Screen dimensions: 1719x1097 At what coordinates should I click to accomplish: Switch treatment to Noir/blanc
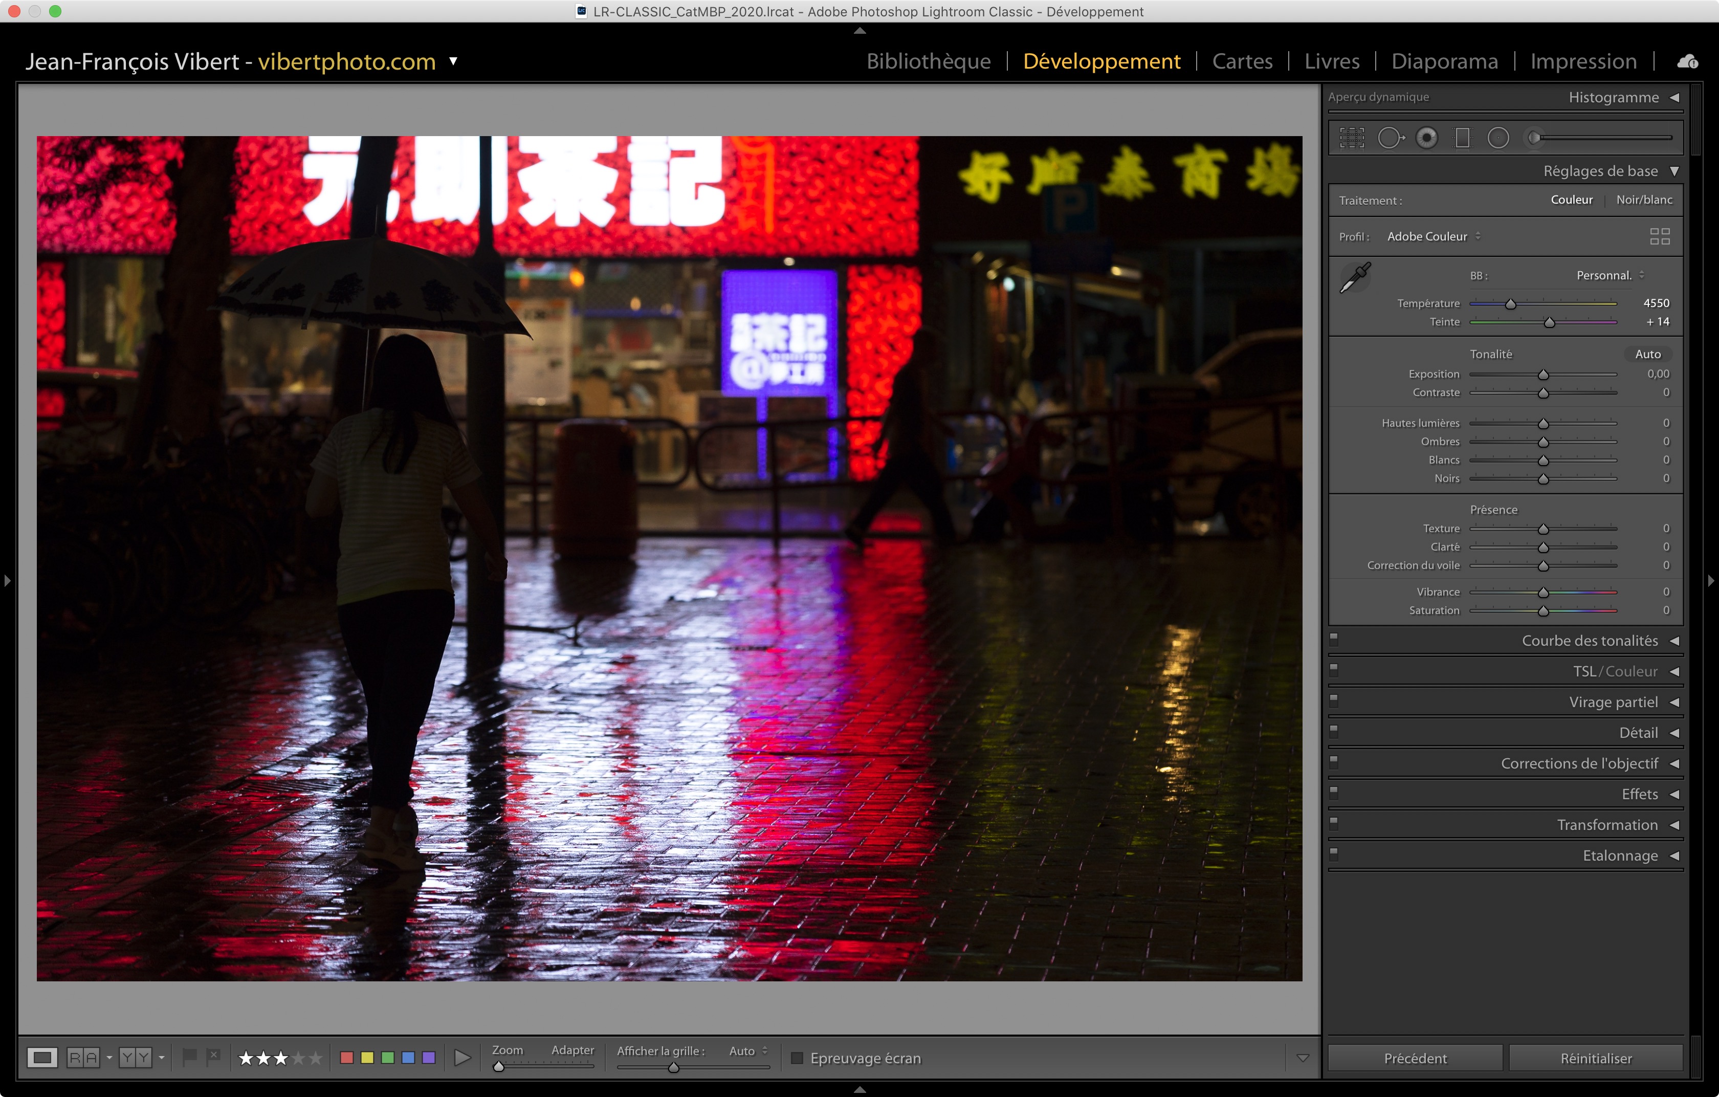[1643, 200]
